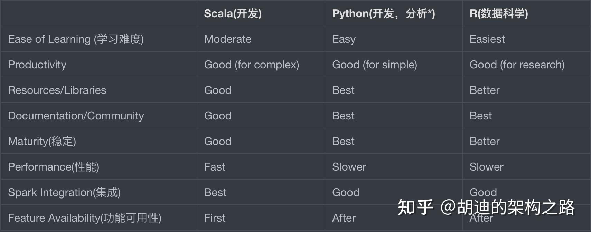Click the Documentation/Community row label
591x232 pixels.
(x=76, y=116)
